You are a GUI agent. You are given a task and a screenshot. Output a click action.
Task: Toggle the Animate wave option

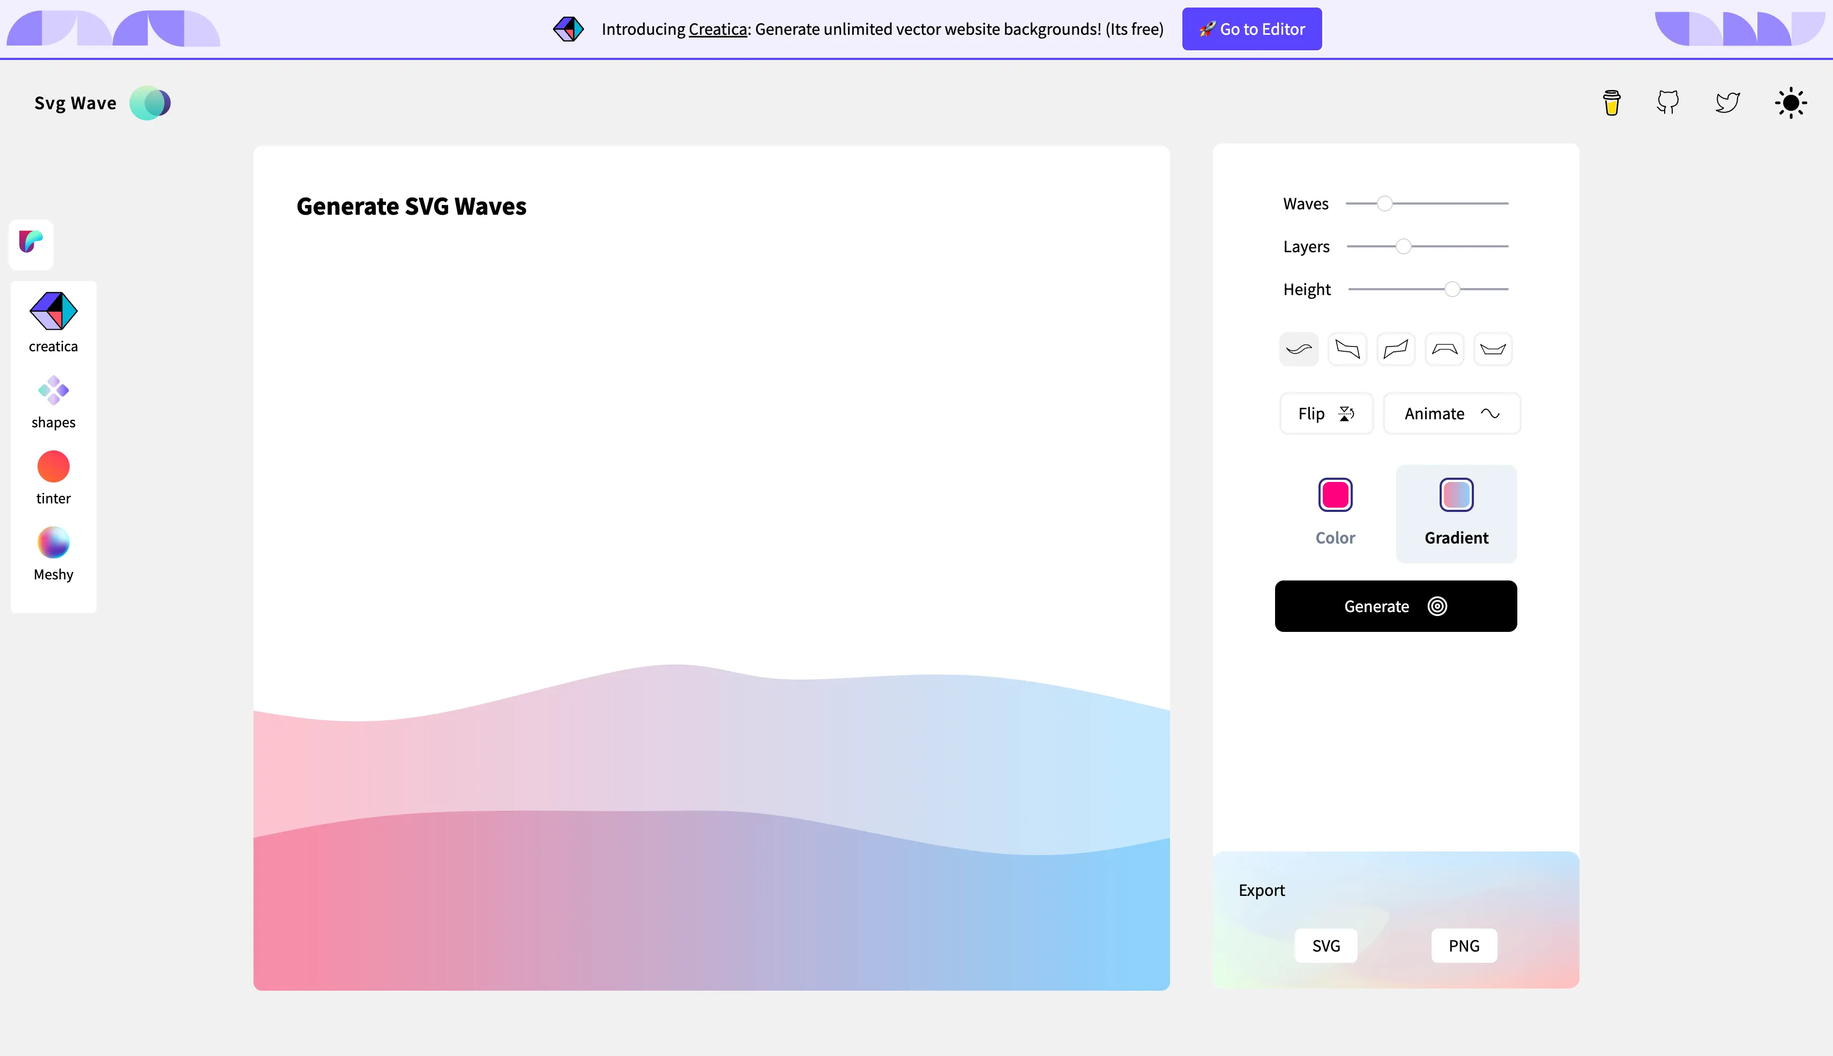click(x=1451, y=413)
